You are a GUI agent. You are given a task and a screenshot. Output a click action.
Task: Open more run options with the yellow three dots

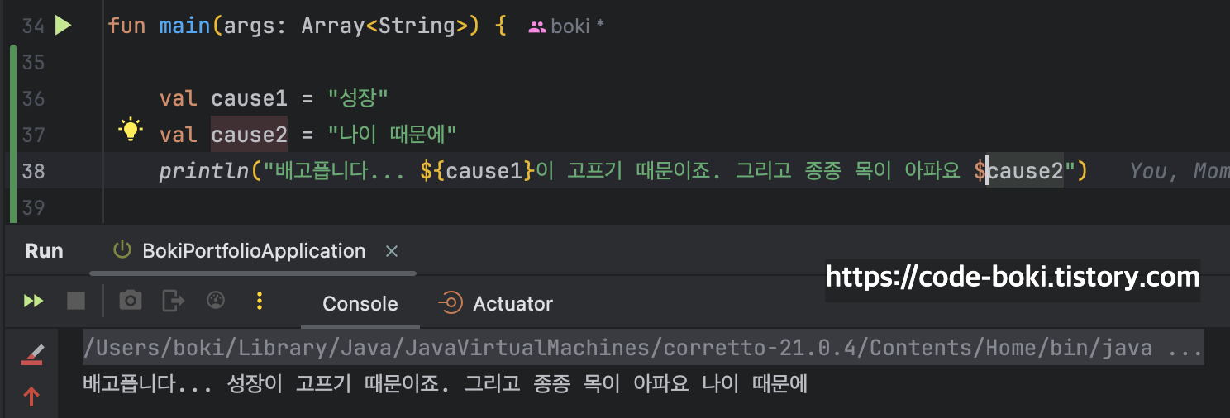coord(260,301)
